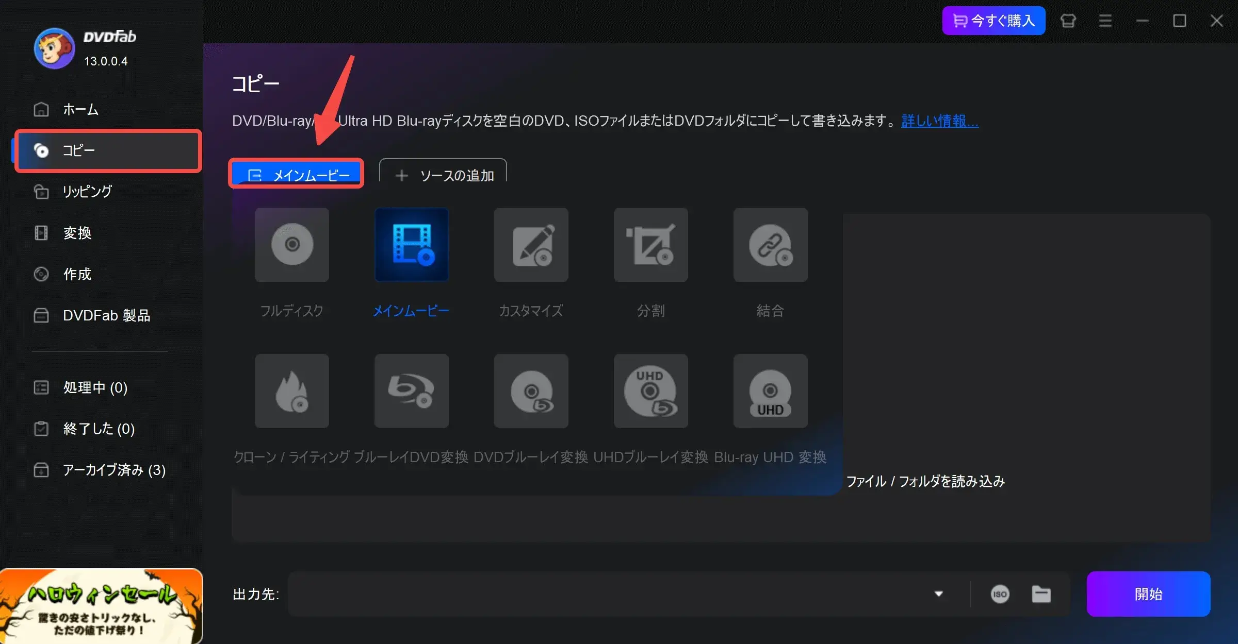Click the ISO output icon
This screenshot has width=1238, height=644.
pos(1000,594)
